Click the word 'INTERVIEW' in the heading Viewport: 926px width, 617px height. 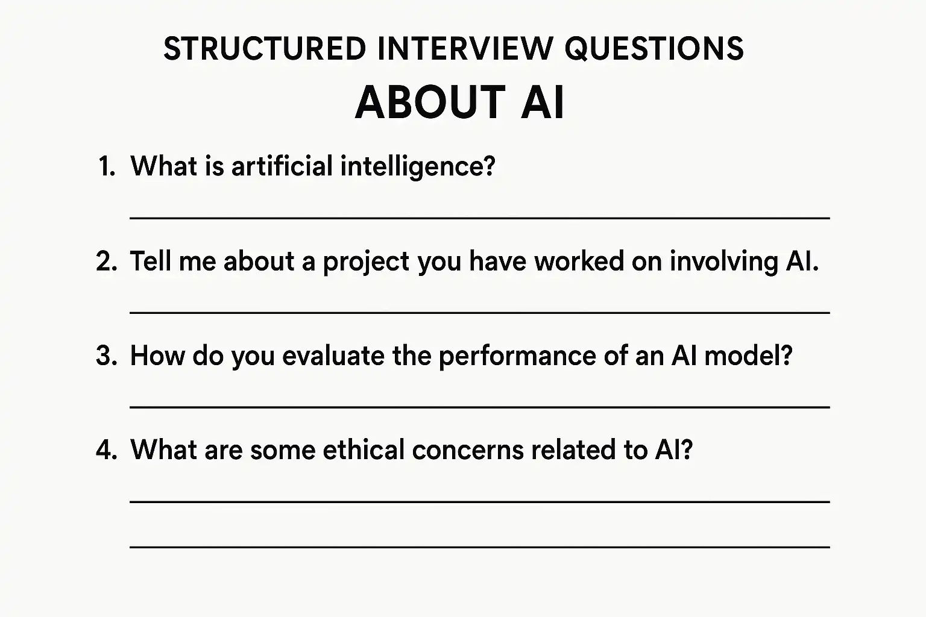click(464, 49)
